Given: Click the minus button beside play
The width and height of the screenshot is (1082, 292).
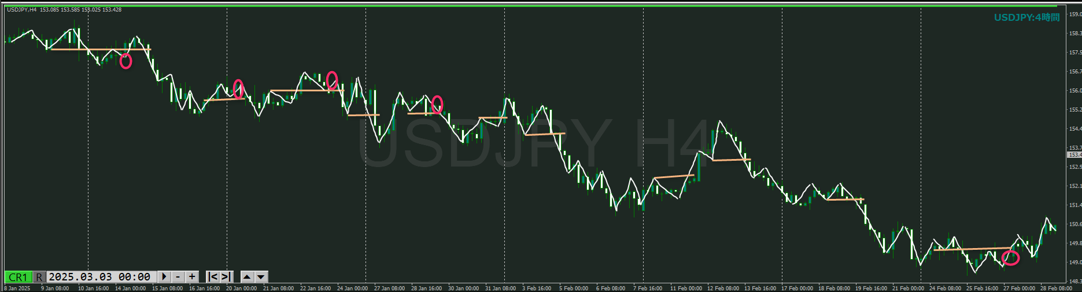Looking at the screenshot, I should pos(178,277).
